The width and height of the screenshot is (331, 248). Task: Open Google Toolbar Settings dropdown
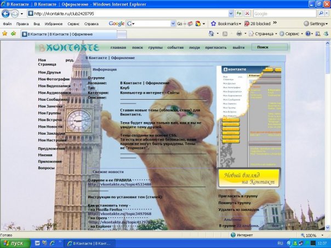(316, 24)
